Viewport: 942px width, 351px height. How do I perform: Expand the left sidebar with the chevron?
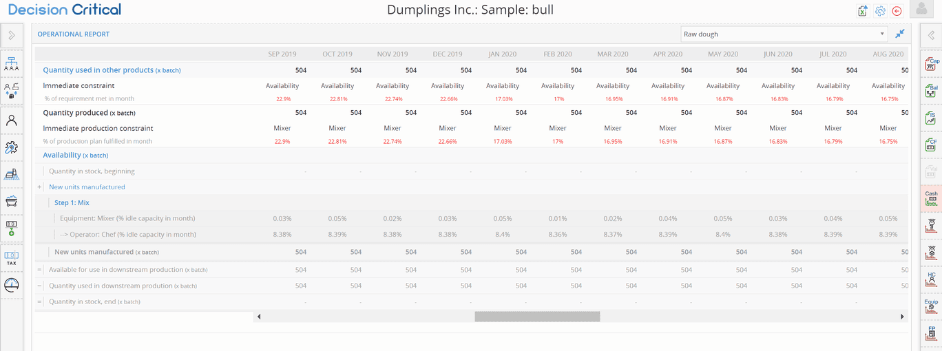pyautogui.click(x=12, y=35)
